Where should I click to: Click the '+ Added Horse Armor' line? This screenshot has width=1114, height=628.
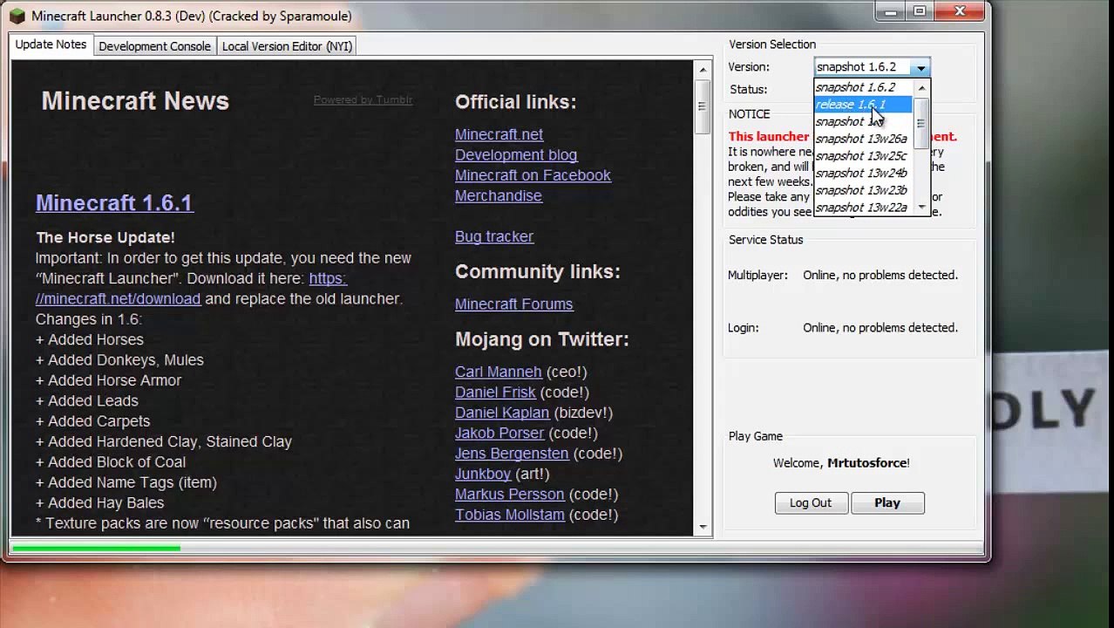[x=109, y=380]
